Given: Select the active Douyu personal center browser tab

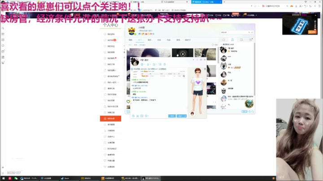Looking at the screenshot, I should pyautogui.click(x=206, y=2).
